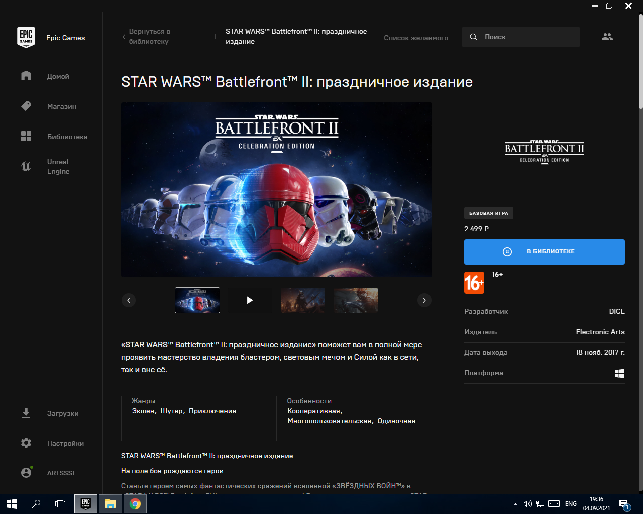Click the Windows platform icon
The image size is (643, 514).
[x=620, y=373]
